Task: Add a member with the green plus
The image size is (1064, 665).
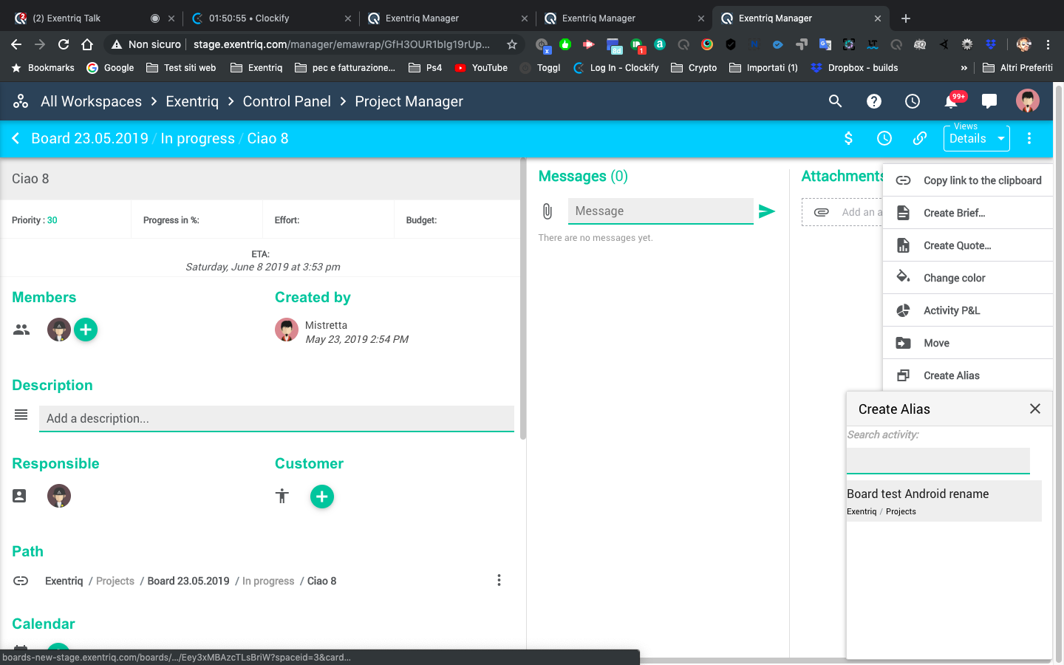Action: (86, 330)
